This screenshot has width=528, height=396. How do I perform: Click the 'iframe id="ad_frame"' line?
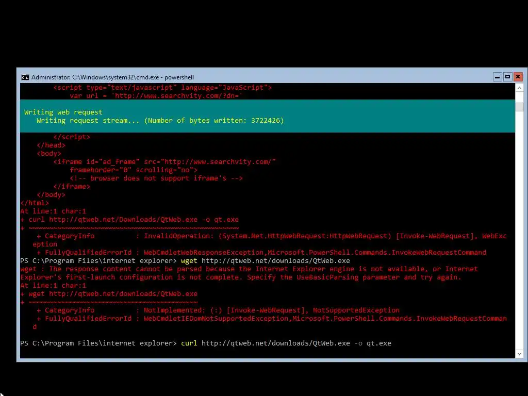click(164, 161)
